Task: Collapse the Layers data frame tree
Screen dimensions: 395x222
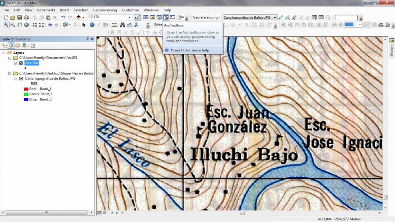Action: pyautogui.click(x=4, y=53)
